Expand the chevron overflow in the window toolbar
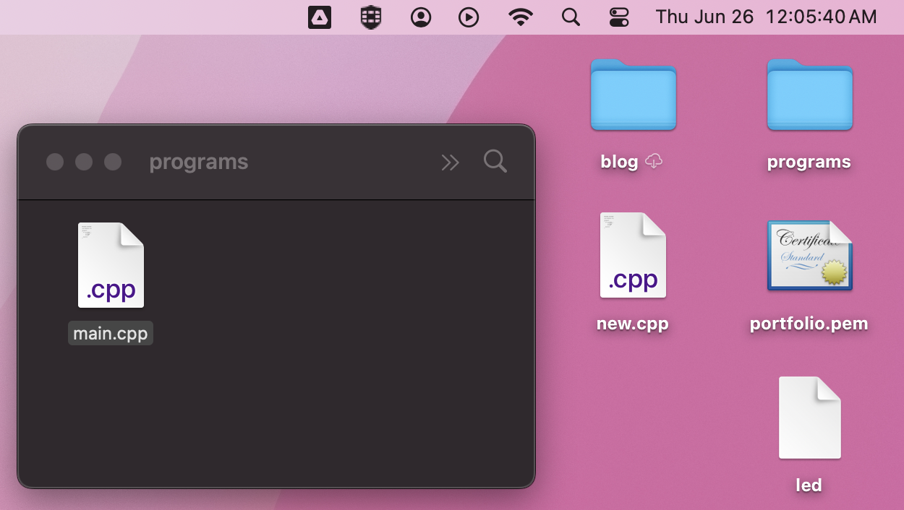 point(450,162)
